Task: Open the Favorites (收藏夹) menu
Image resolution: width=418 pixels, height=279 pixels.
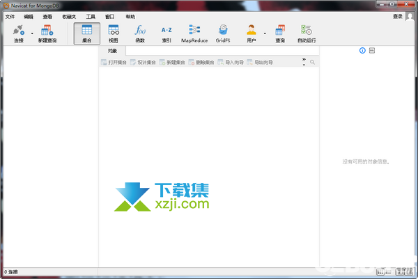Action: 69,17
